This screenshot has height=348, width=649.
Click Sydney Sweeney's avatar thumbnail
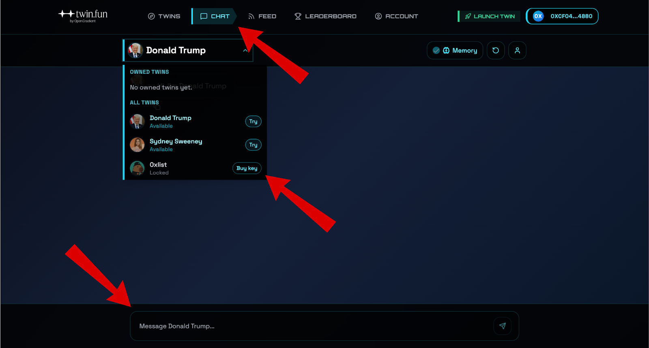point(137,145)
